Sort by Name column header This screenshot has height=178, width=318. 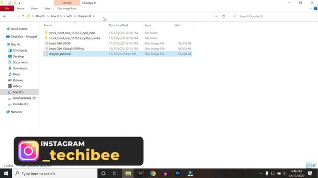click(x=48, y=25)
